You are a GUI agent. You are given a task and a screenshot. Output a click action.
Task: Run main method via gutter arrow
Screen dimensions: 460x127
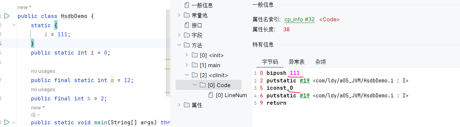pyautogui.click(x=7, y=122)
